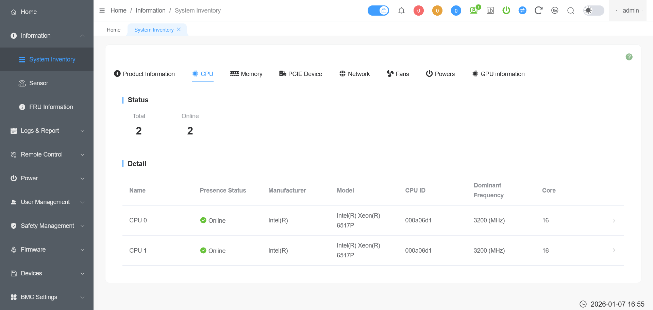
Task: Click the notification bell icon
Action: [x=401, y=11]
